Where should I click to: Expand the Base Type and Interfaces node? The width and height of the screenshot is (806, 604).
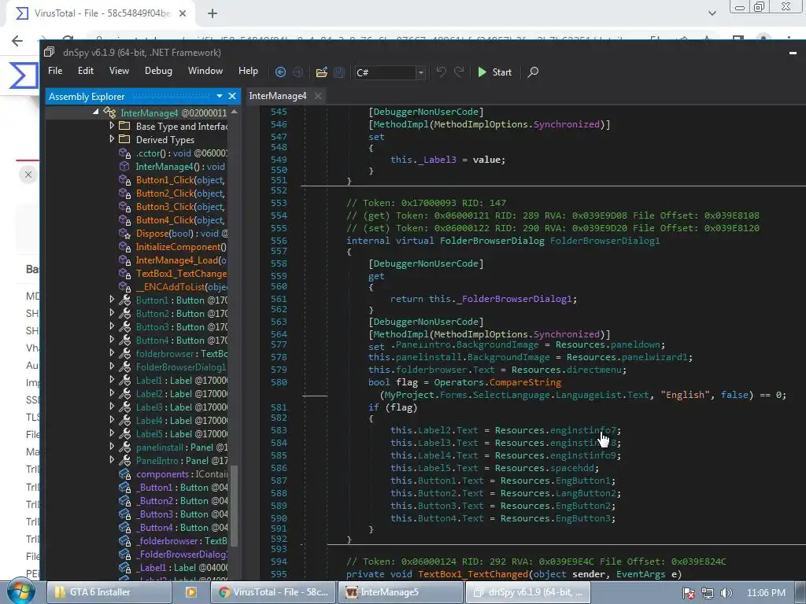tap(112, 127)
